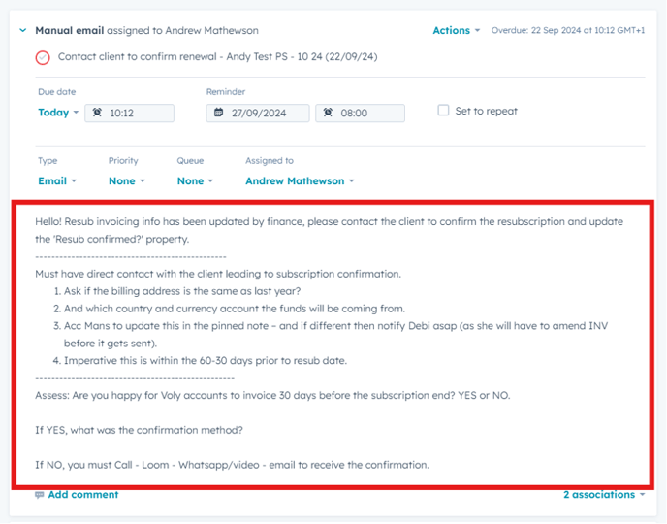Click the Add comment link

coord(82,495)
